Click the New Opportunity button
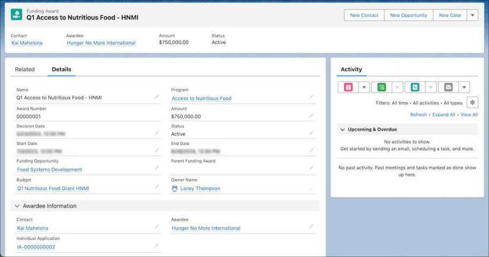The image size is (489, 257). 409,15
